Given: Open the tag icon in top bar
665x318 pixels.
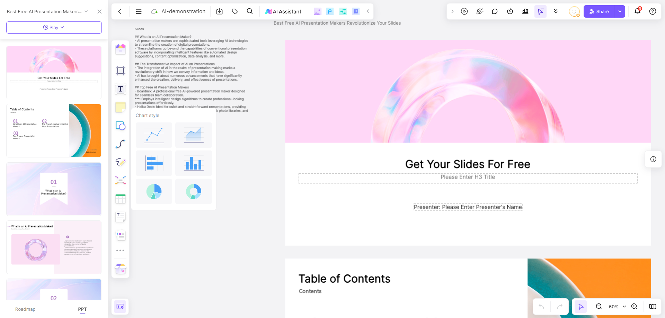Looking at the screenshot, I should (235, 11).
